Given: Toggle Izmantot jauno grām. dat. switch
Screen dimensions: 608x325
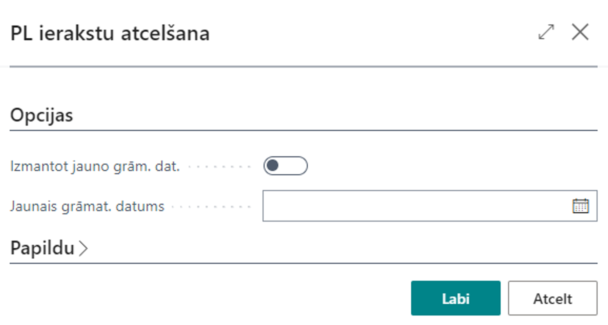Looking at the screenshot, I should (285, 166).
